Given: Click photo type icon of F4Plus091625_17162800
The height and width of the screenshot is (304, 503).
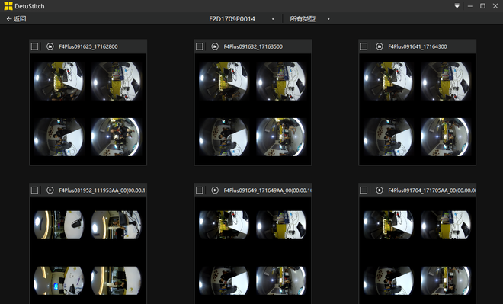Looking at the screenshot, I should (x=50, y=46).
